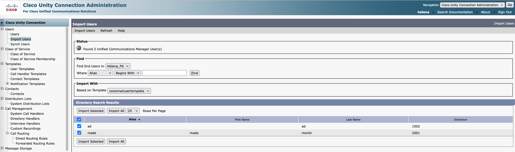515x152 pixels.
Task: Uncheck the checkbox for user made
Action: coord(79,133)
